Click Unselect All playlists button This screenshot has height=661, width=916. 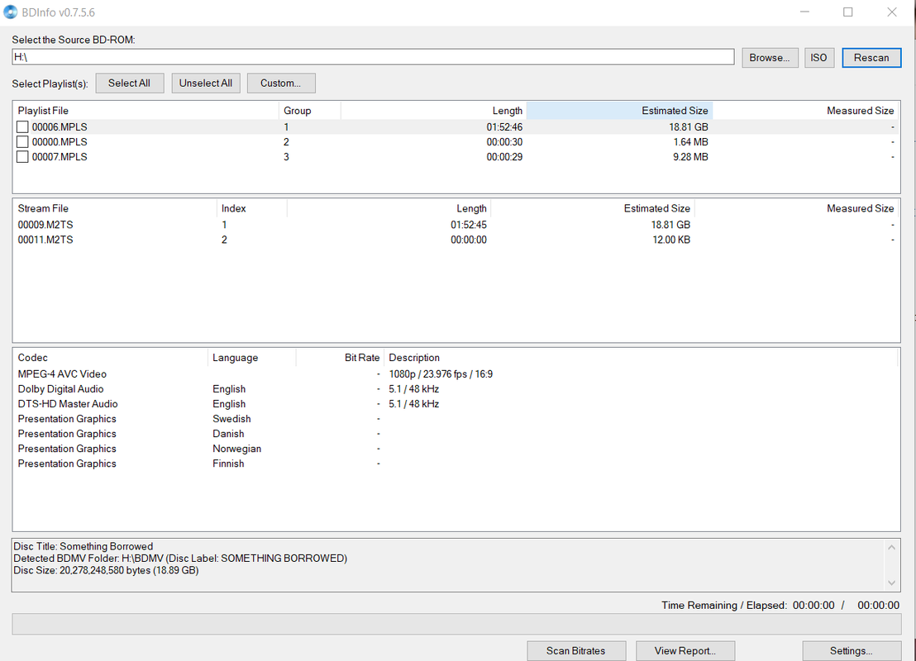tap(206, 83)
